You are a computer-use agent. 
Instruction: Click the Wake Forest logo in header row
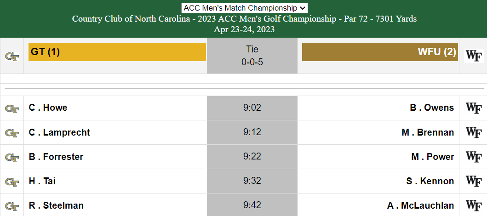coord(474,56)
